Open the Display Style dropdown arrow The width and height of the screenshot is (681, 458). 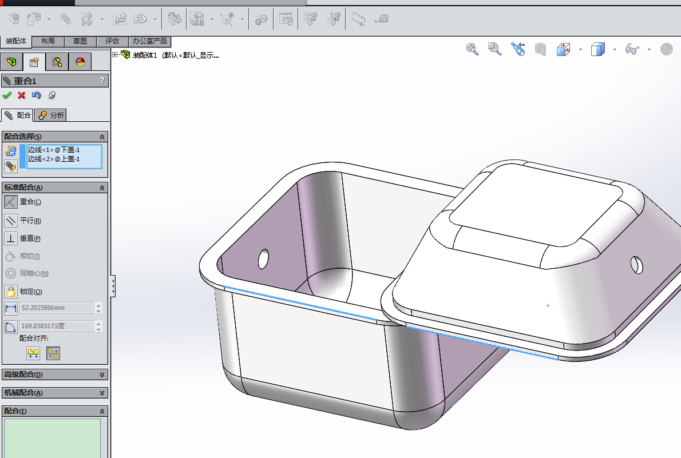(x=615, y=50)
